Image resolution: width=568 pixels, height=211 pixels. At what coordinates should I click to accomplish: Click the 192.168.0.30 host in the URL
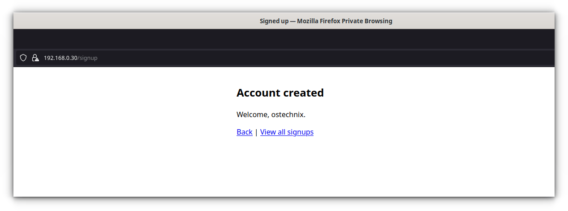60,58
